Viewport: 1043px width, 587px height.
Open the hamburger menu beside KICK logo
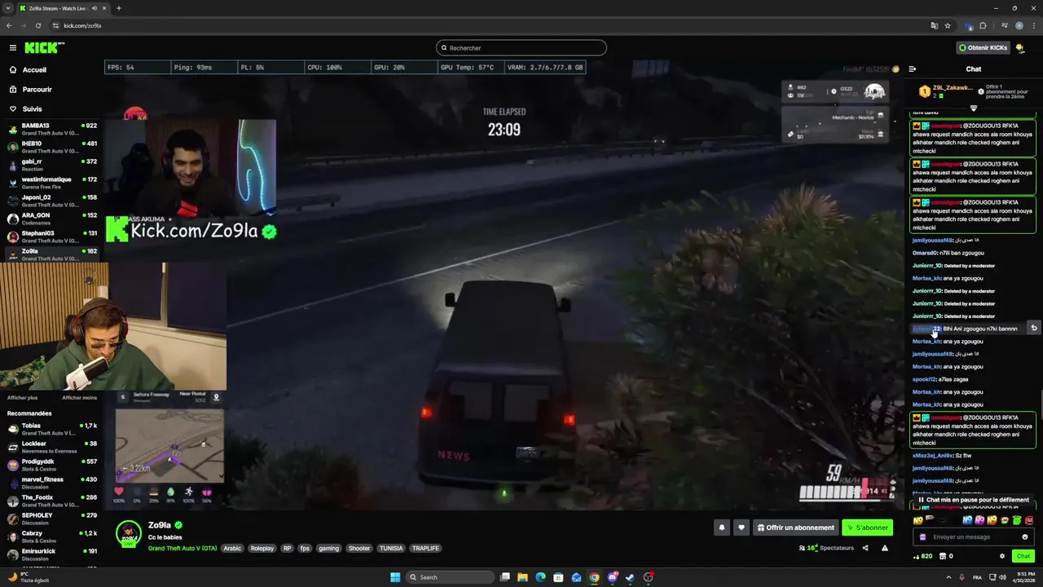[13, 47]
